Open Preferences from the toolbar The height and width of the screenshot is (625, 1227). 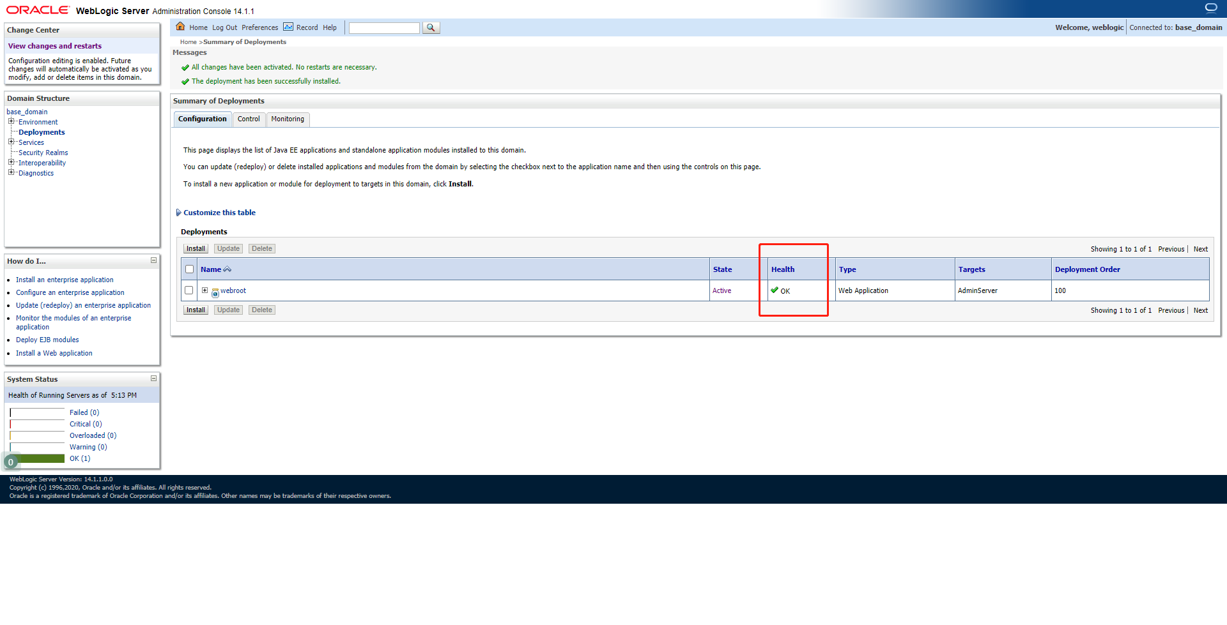[x=259, y=27]
